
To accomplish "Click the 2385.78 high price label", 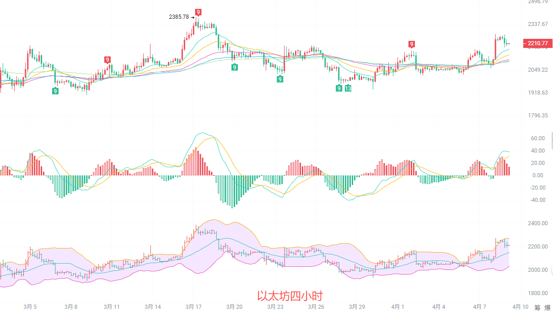I will [x=179, y=17].
